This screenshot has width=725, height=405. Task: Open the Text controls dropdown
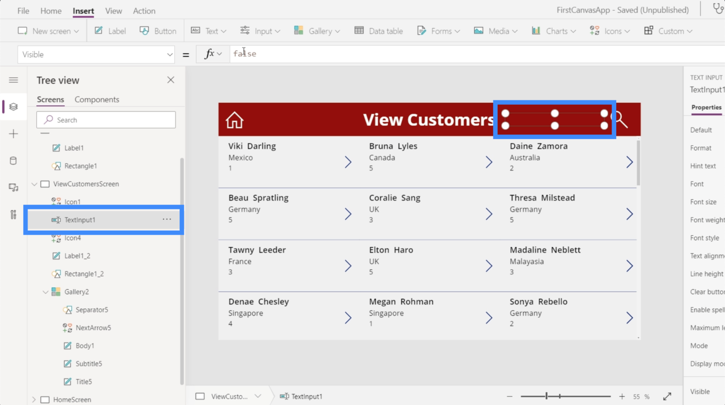point(209,31)
